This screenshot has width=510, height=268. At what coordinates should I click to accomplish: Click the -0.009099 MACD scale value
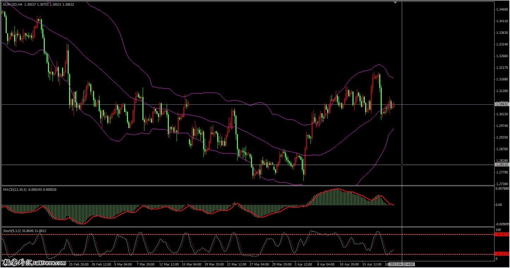(x=502, y=224)
